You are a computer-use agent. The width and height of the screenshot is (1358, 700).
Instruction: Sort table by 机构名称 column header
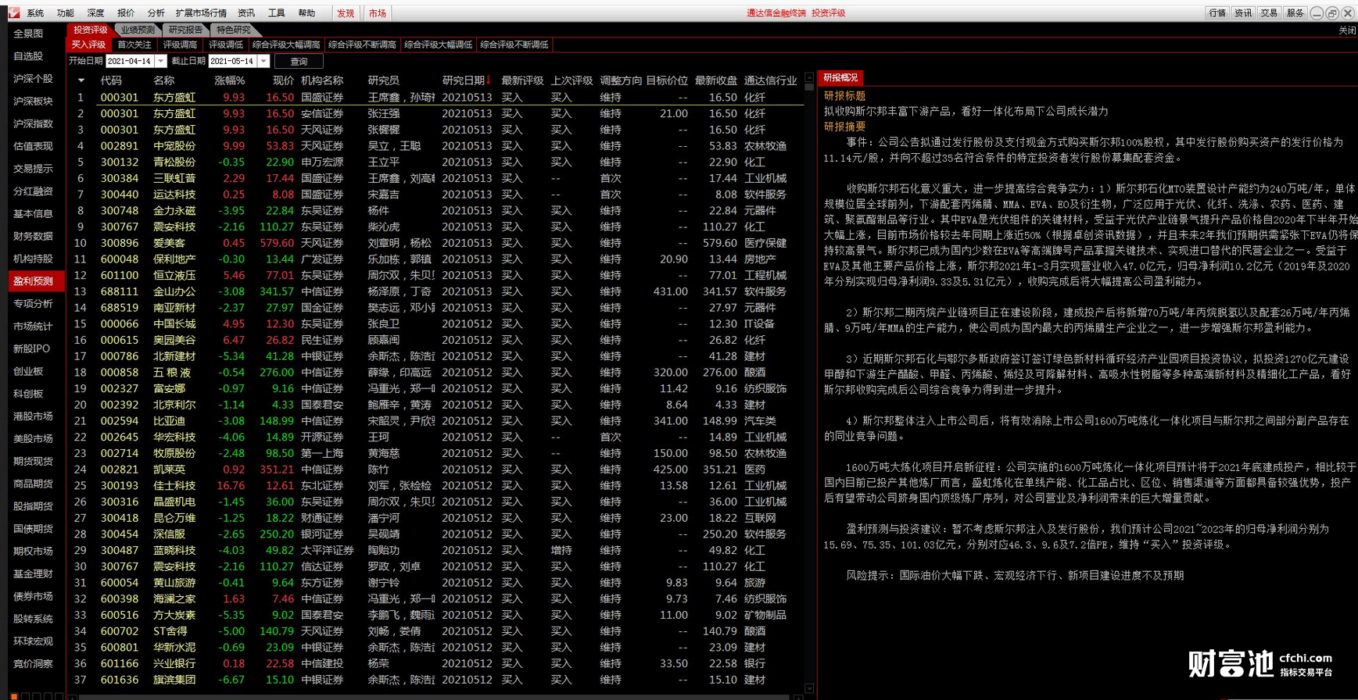tap(322, 80)
